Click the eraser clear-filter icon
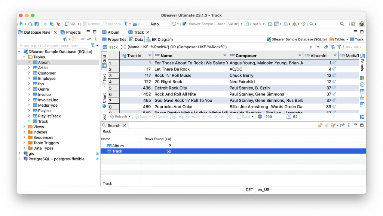 pos(326,47)
